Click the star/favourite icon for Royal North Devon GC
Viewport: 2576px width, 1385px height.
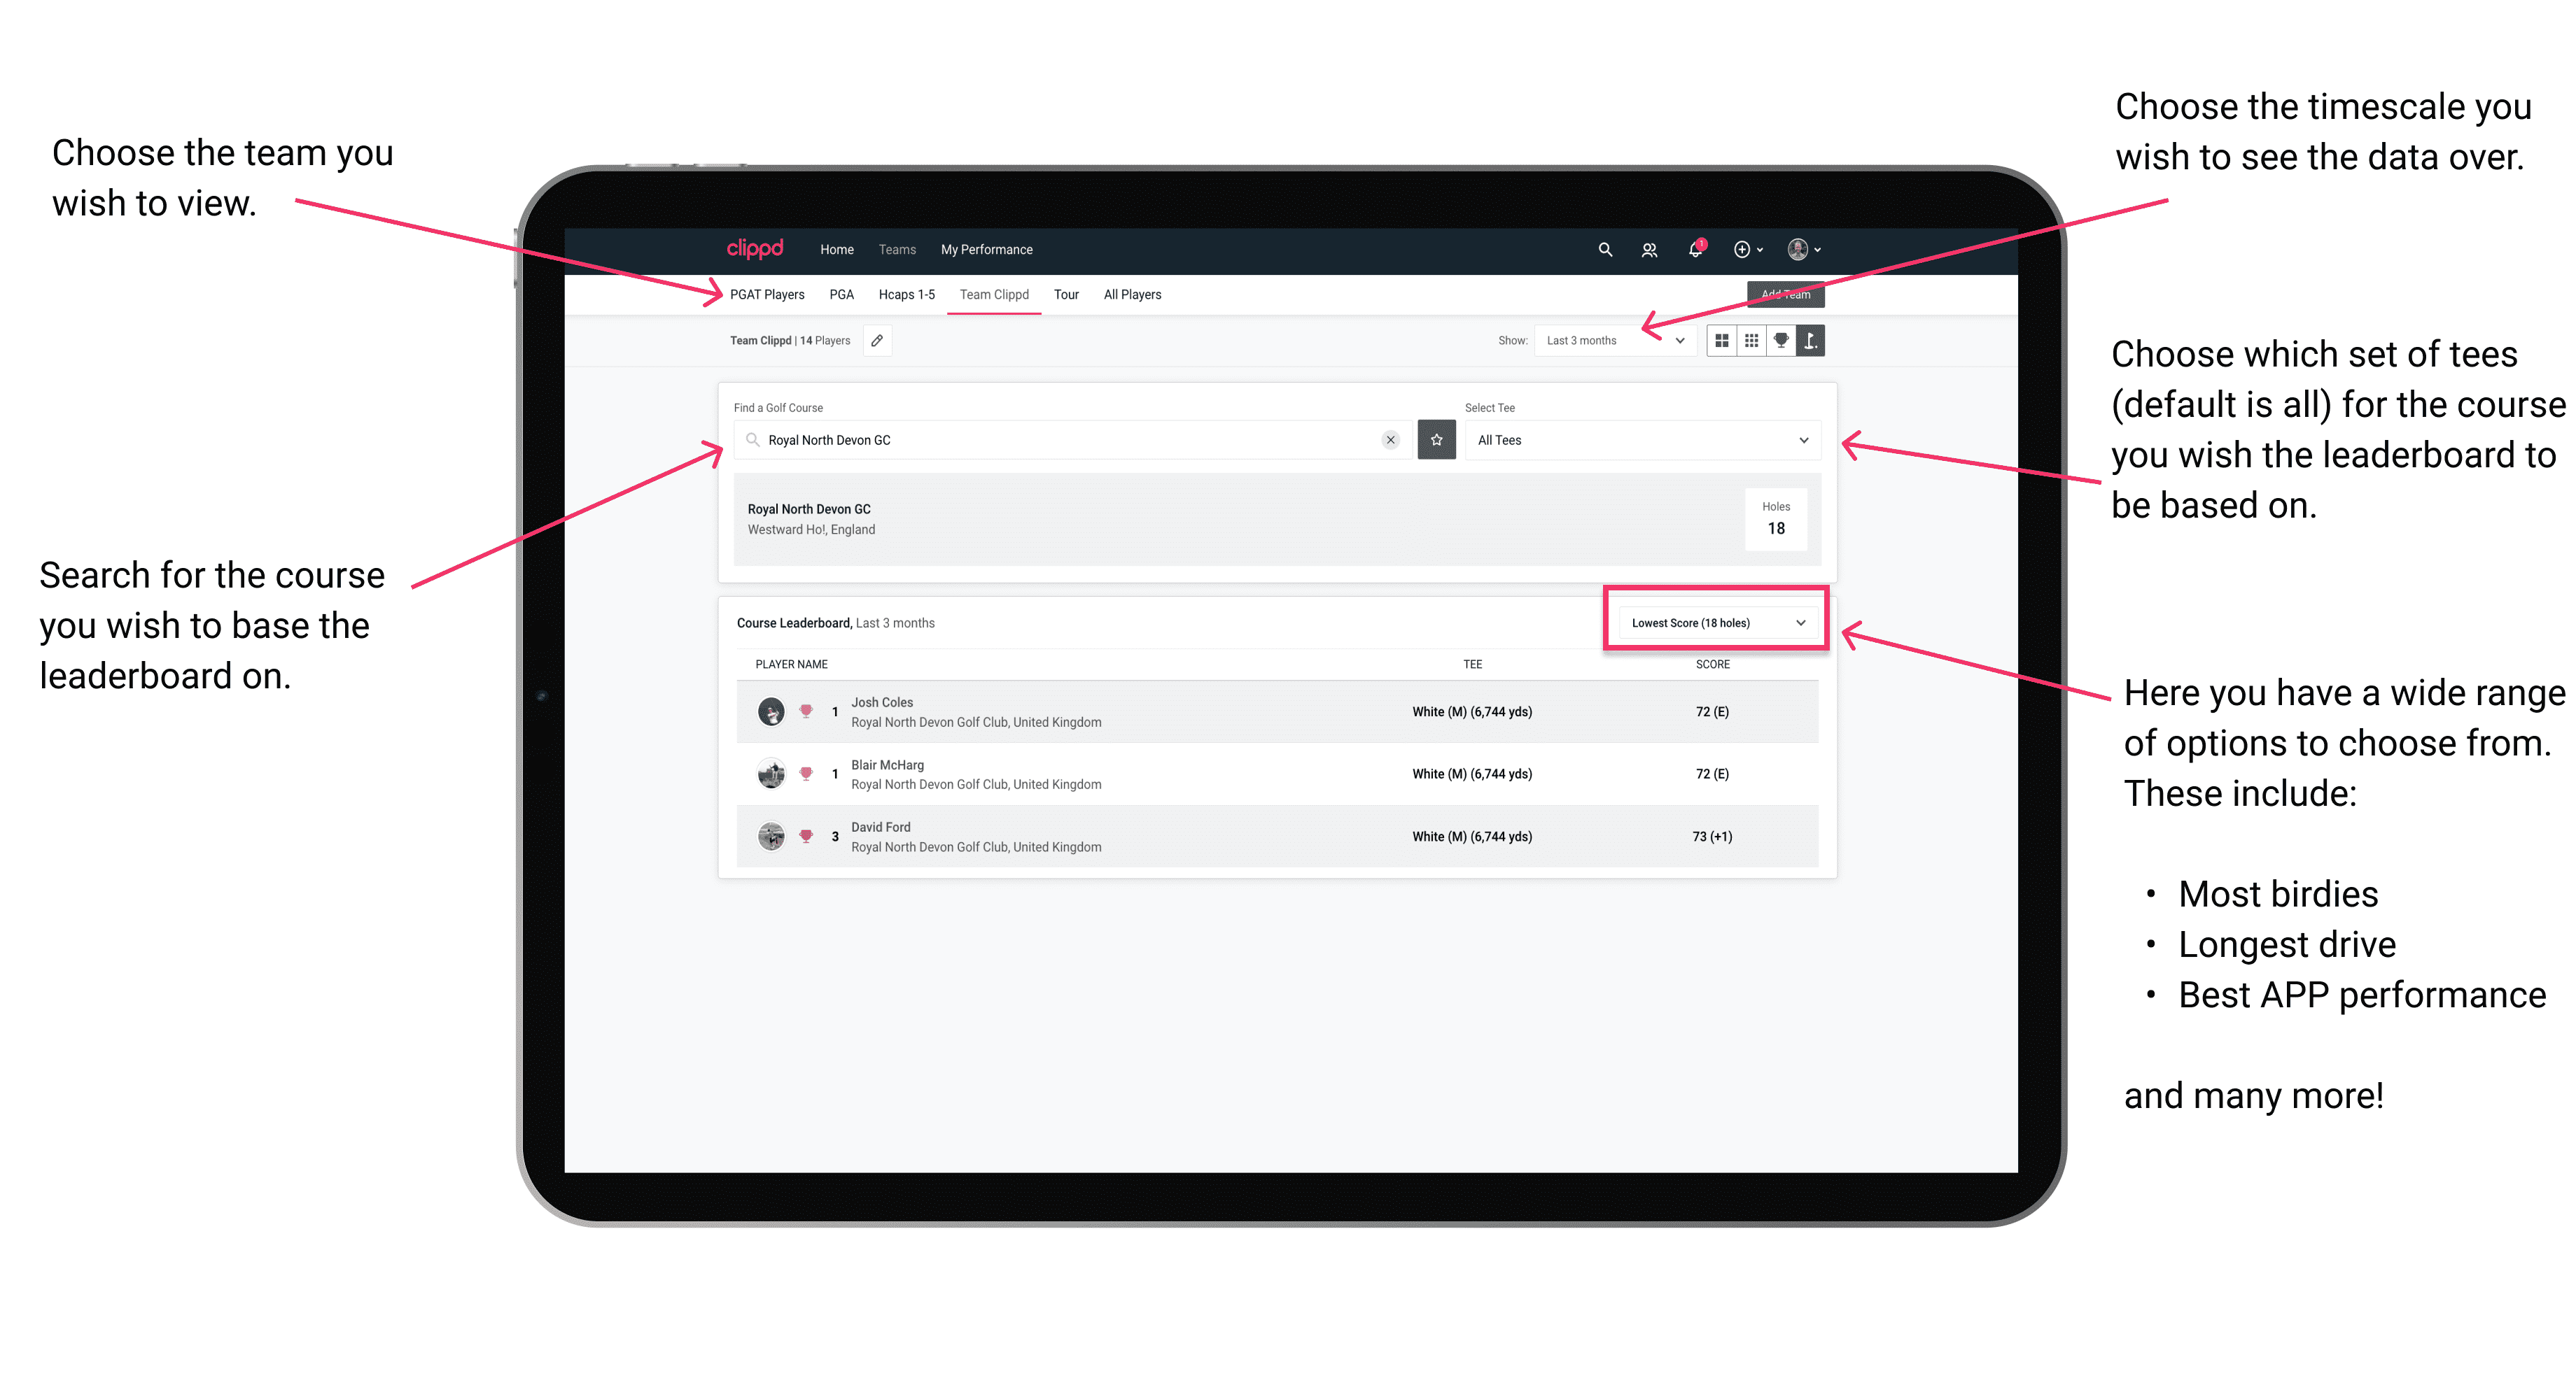pos(1436,439)
